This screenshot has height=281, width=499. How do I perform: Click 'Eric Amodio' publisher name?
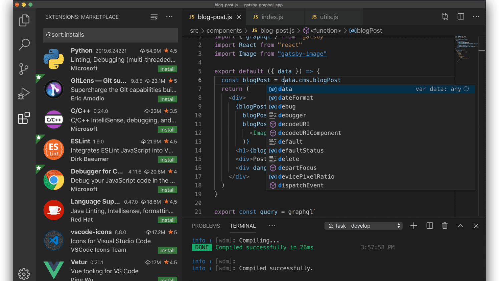[x=87, y=98]
